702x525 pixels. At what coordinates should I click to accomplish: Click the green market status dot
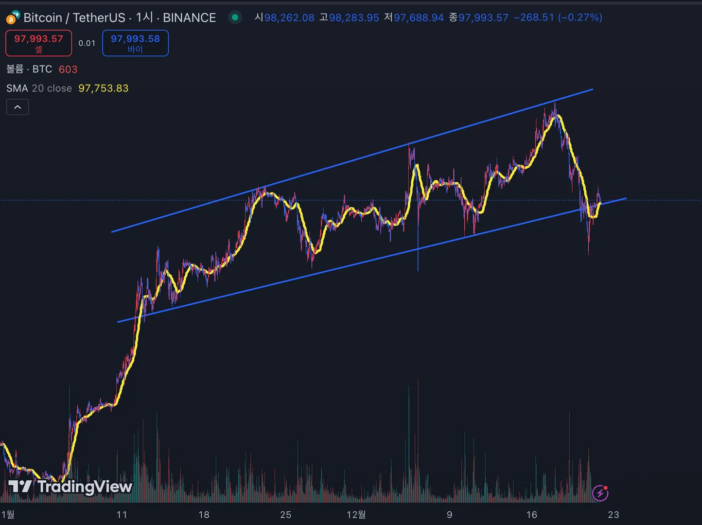click(235, 17)
